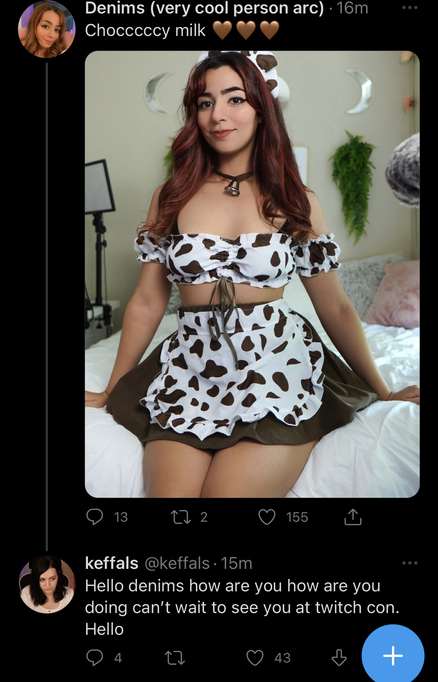Screen dimensions: 438x682
Task: Tap the download arrow on keffals' reply
Action: 339,657
